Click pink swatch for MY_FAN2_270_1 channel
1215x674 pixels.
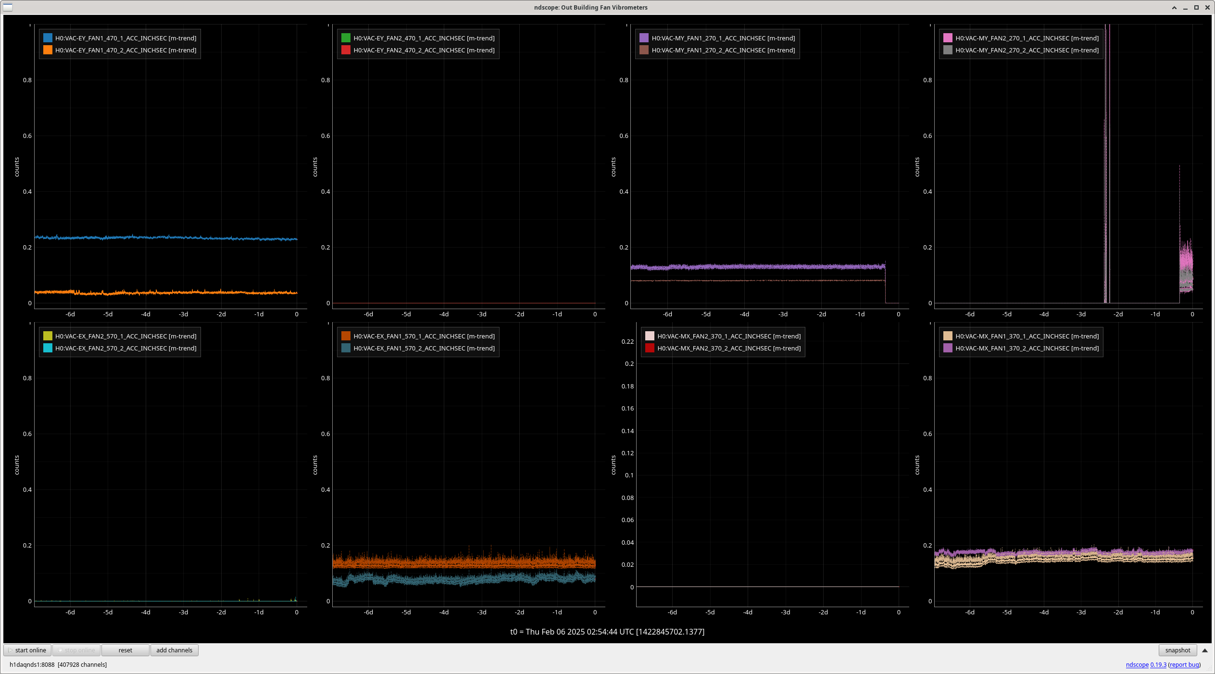(948, 38)
